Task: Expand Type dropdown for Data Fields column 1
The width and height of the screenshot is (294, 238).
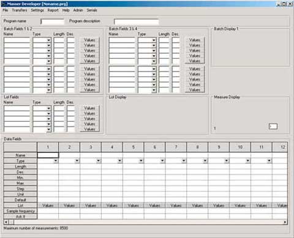Action: tap(56, 161)
